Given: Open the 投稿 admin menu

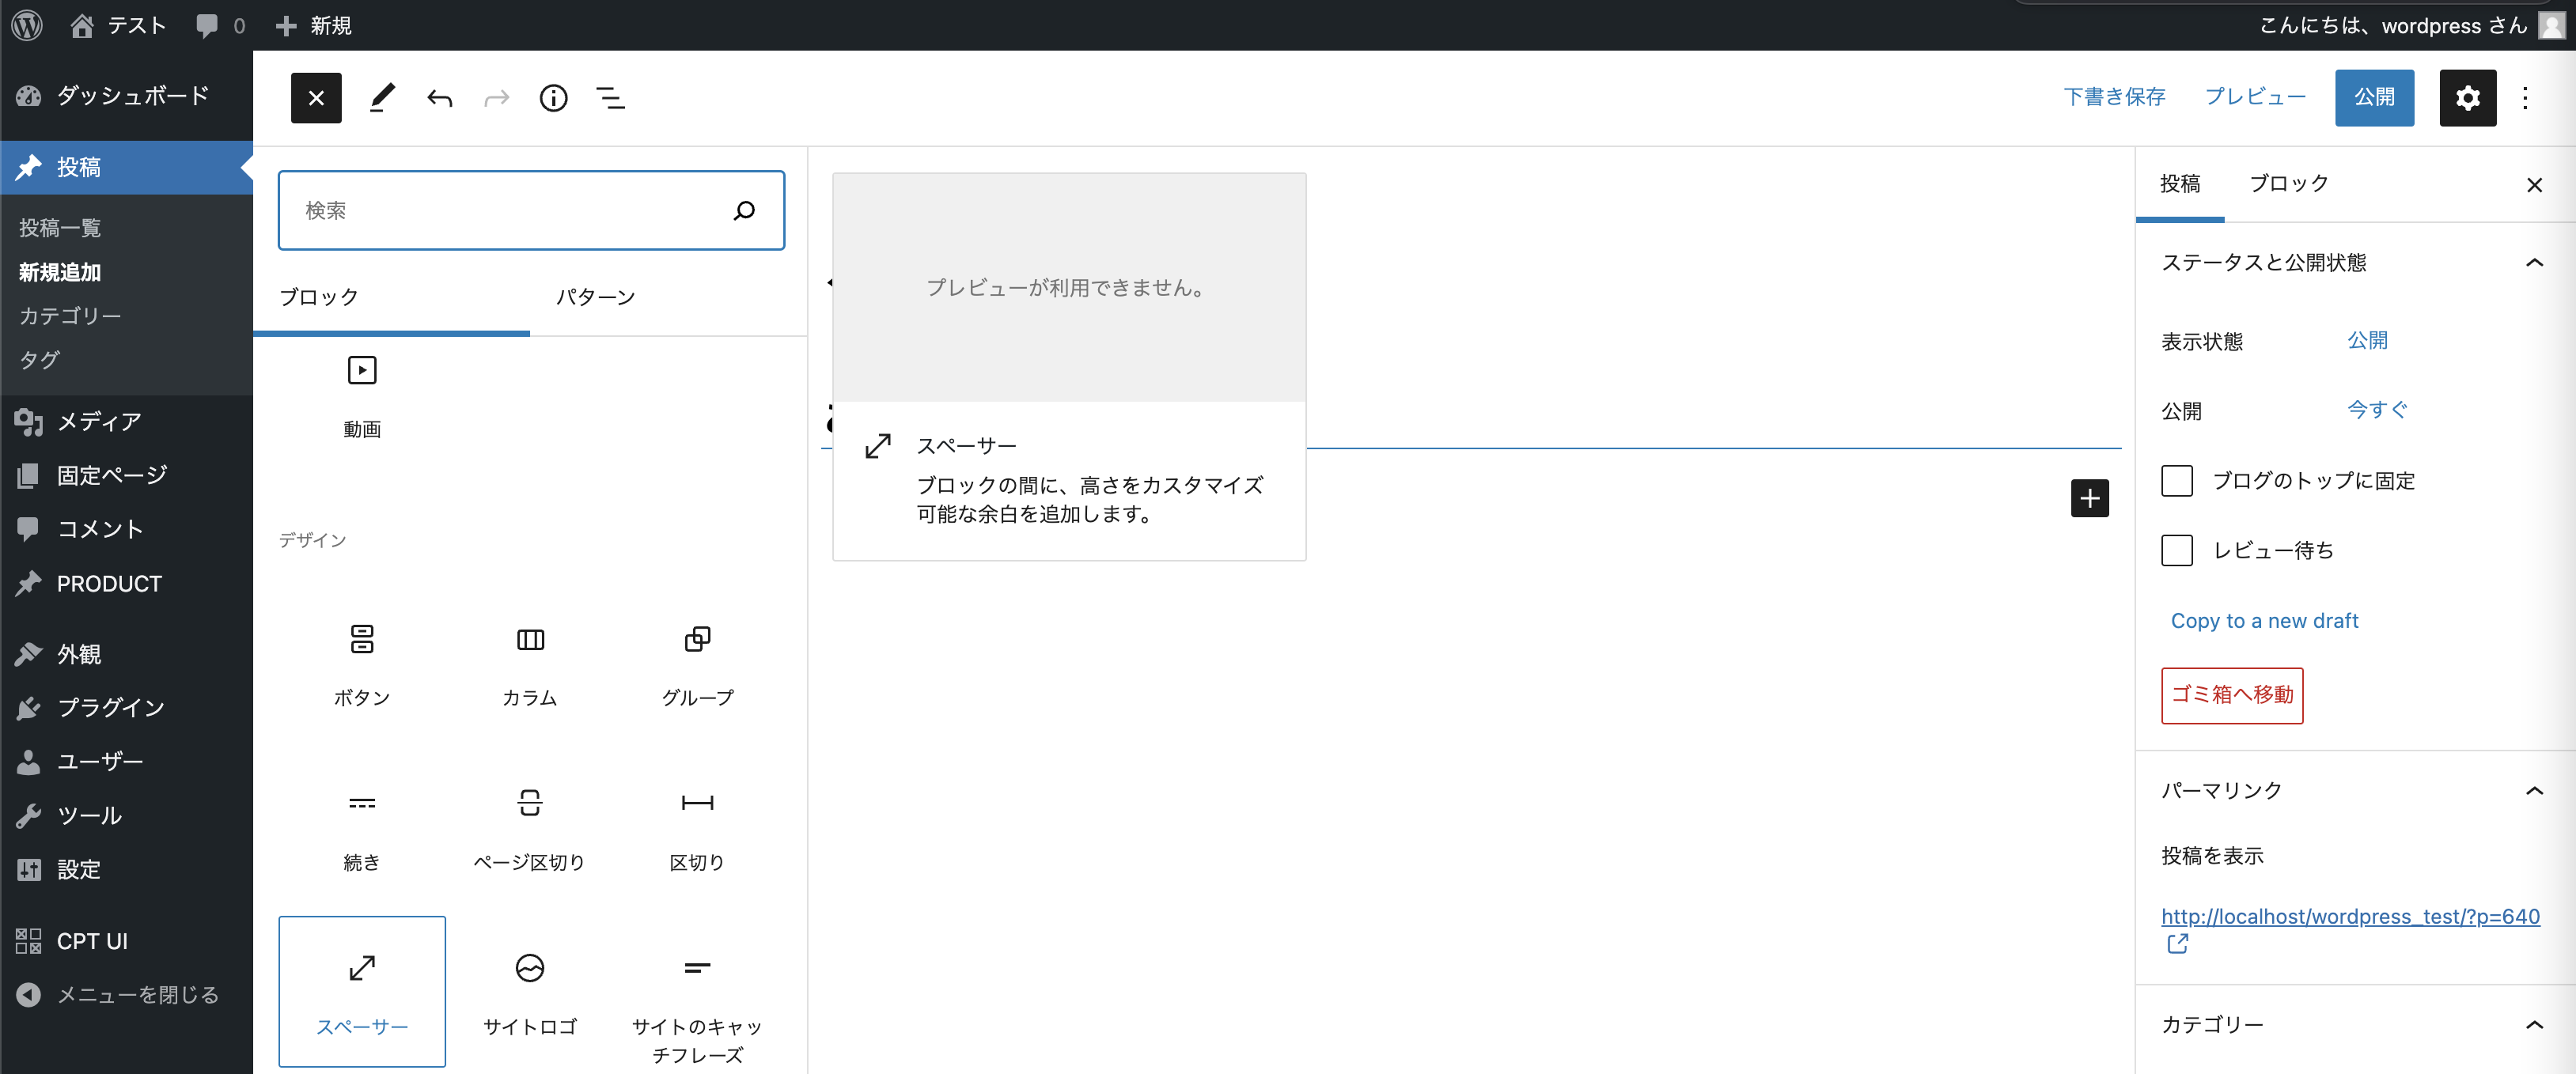Looking at the screenshot, I should point(126,167).
